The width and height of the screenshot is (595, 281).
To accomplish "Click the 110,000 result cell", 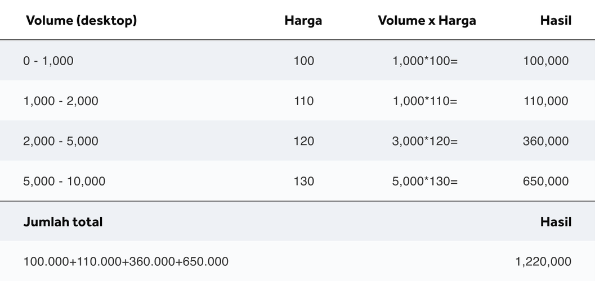I will (x=546, y=101).
